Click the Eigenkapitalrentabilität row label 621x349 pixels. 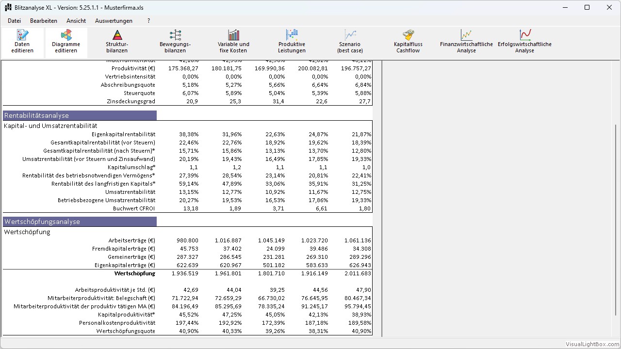tap(123, 134)
